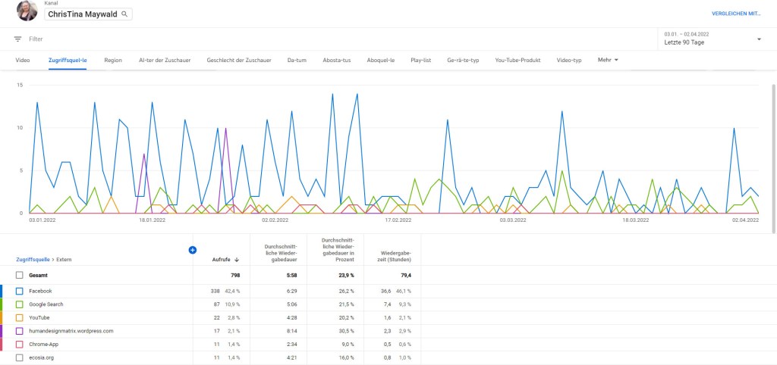Select the Chrome-App row checkbox

[x=20, y=344]
